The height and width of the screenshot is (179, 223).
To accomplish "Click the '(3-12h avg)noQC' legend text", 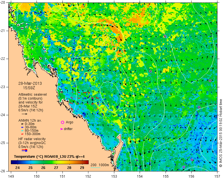I will pos(32,143).
